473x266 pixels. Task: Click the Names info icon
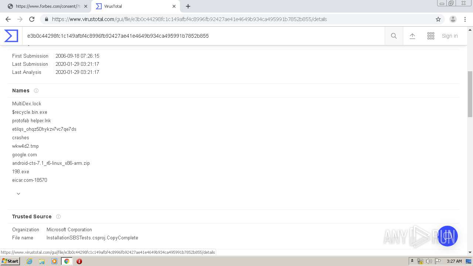coord(36,91)
